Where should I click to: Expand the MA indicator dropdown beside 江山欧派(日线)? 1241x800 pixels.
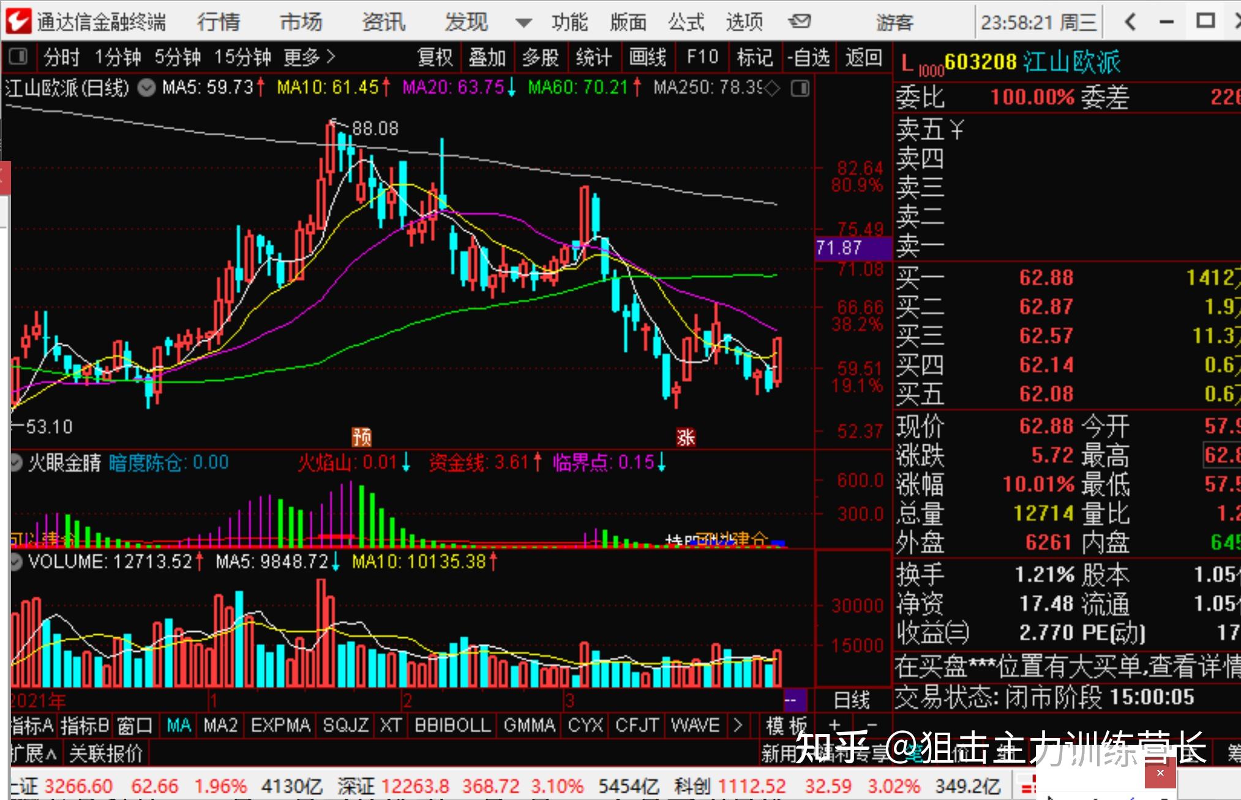(x=146, y=88)
